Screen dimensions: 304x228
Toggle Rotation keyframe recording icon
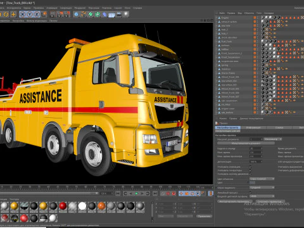192,193
